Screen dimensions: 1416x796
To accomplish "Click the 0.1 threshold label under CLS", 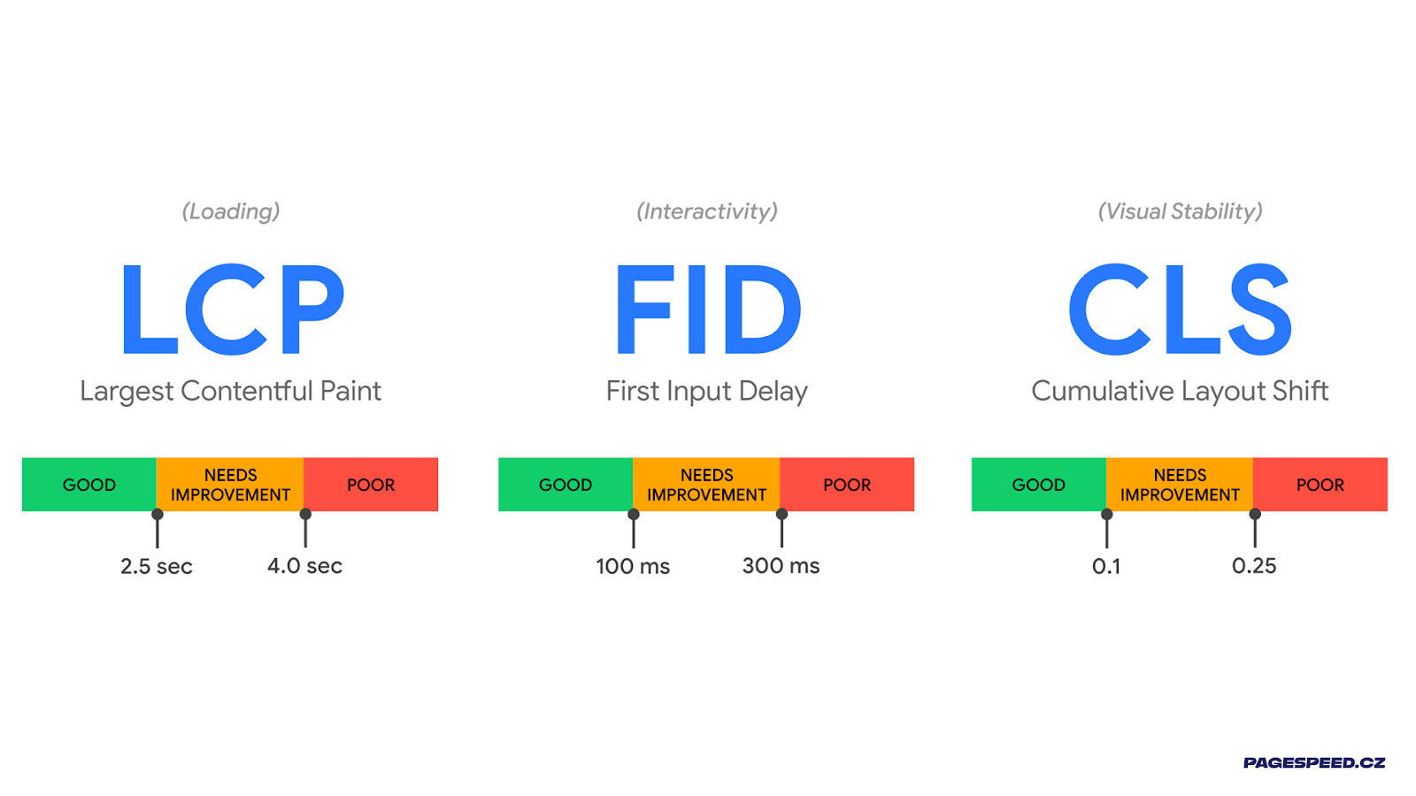I will [x=1106, y=566].
